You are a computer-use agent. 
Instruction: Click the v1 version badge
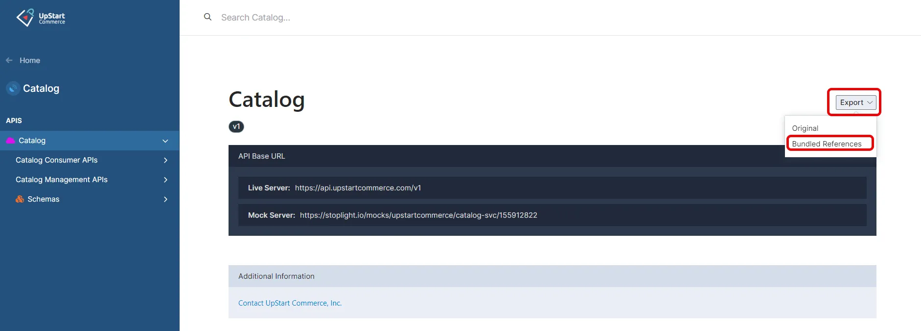point(236,127)
